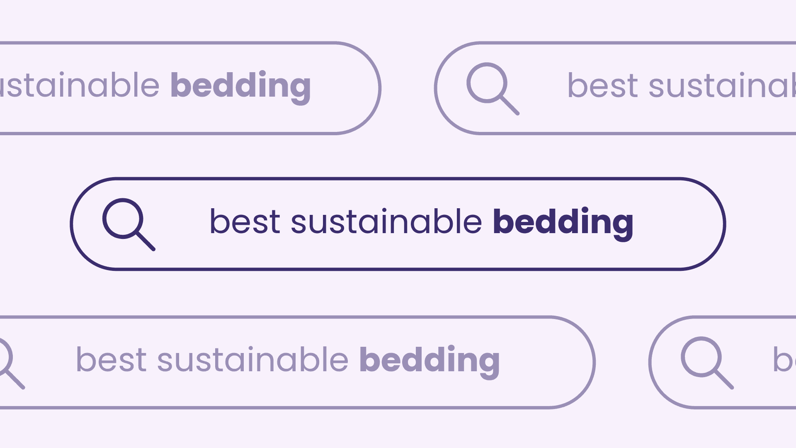The image size is (796, 448).
Task: Click "sustainable" in the bottom-left search bar
Action: tap(252, 360)
